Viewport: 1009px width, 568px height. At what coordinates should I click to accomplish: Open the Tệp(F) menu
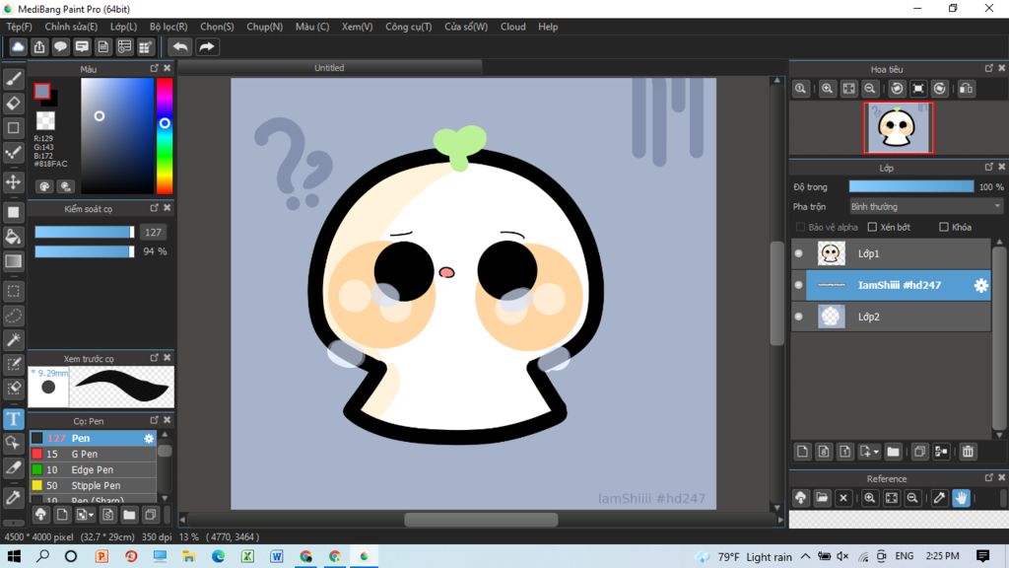coord(20,27)
